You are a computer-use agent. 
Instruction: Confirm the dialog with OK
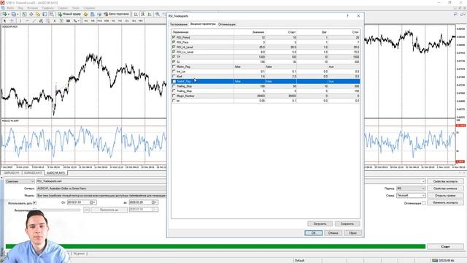tap(313, 233)
